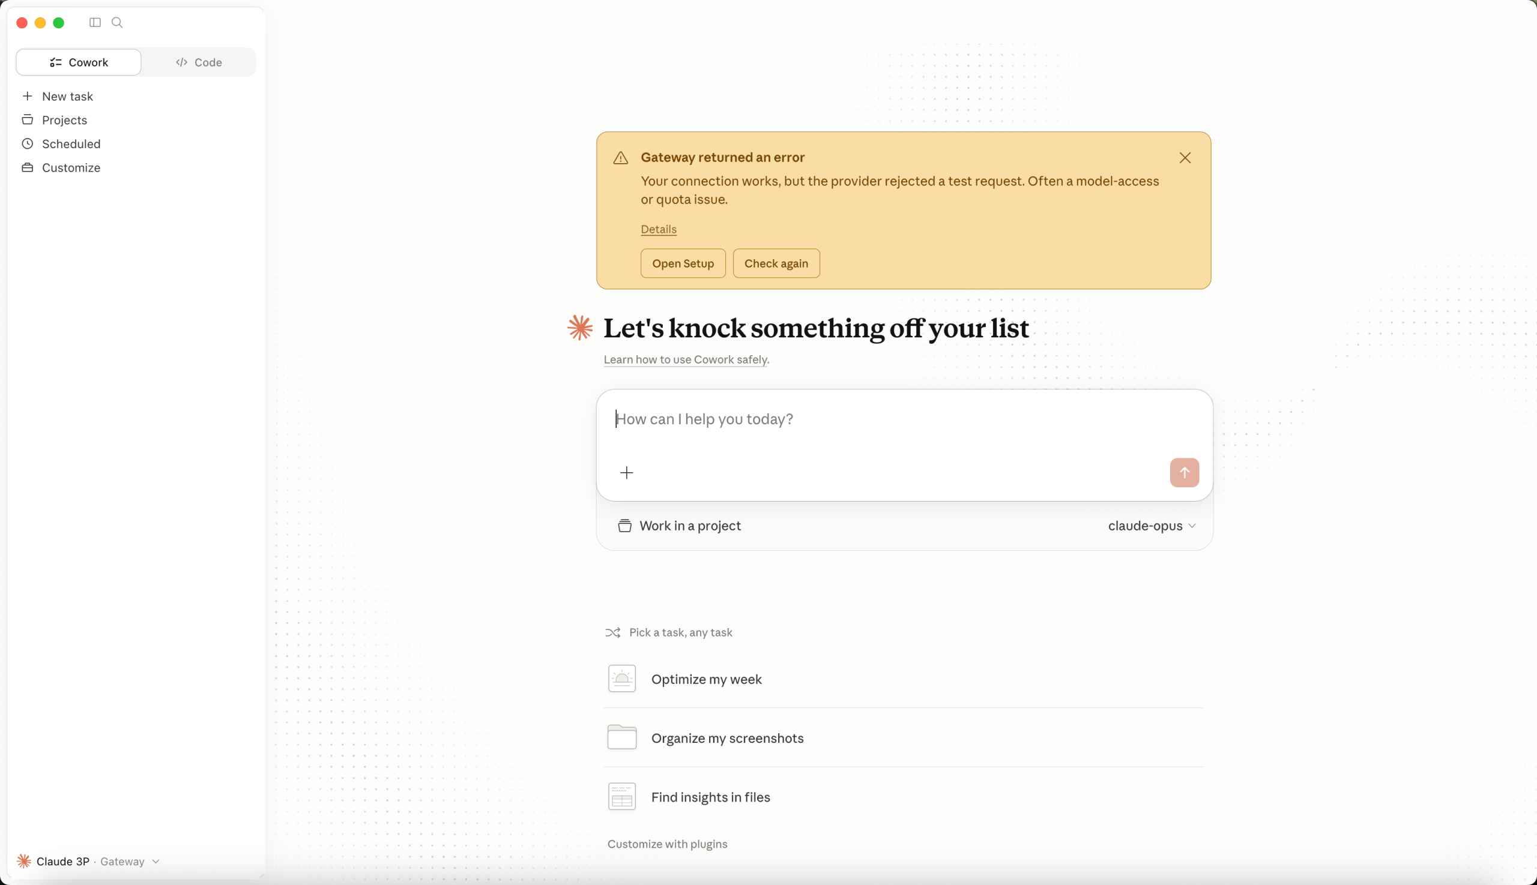Dismiss the gateway error banner
This screenshot has width=1537, height=885.
(x=1185, y=158)
